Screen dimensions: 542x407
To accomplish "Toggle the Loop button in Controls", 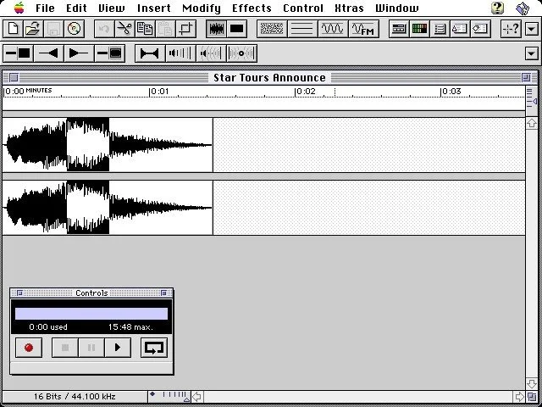I will [154, 348].
